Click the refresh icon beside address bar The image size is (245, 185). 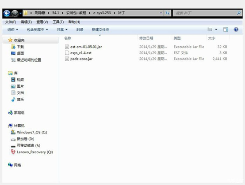click(x=167, y=13)
